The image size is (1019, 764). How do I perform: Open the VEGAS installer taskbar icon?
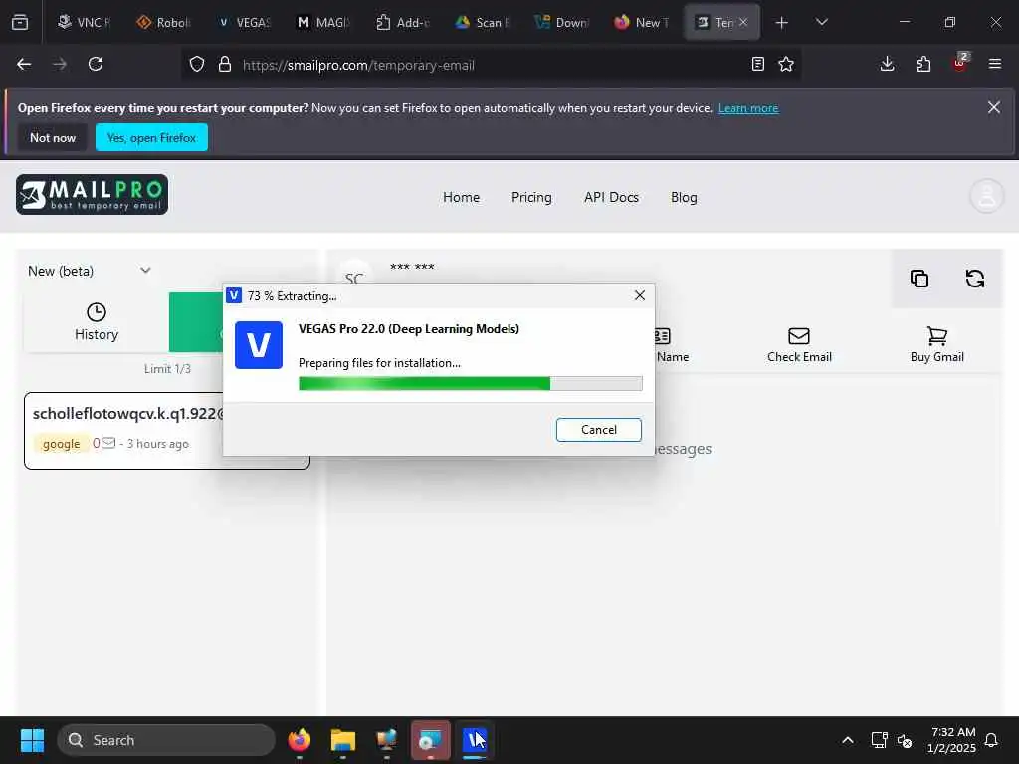(475, 740)
